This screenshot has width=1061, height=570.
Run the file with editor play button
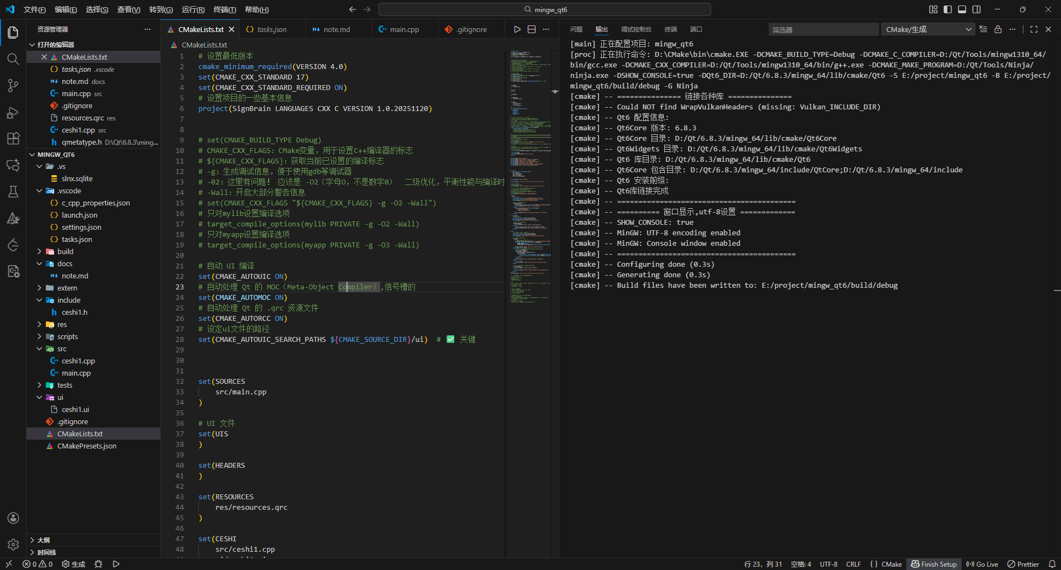point(517,29)
